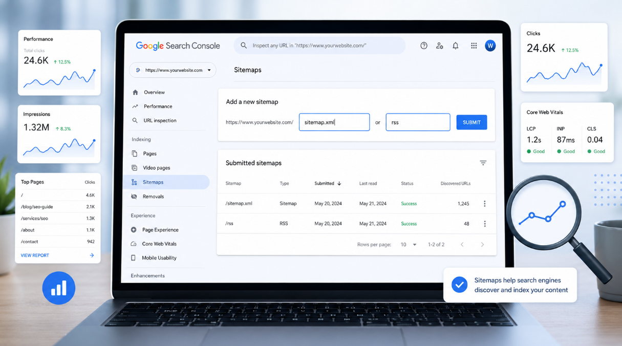Open Users and permissions icon
622x346 pixels.
(439, 46)
